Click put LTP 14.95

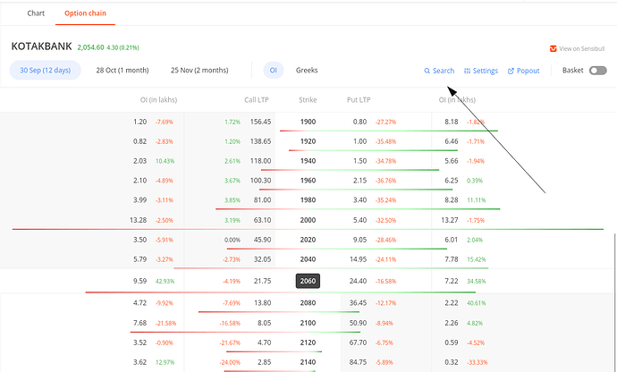tap(358, 259)
